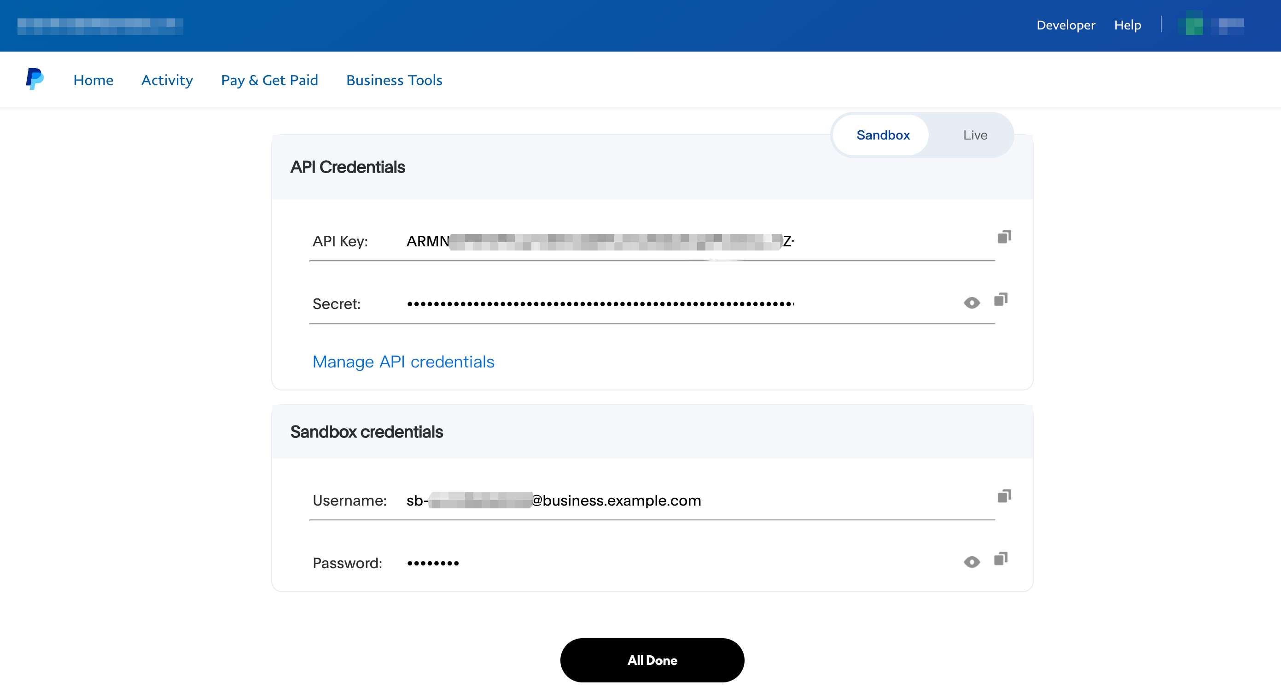Go to the Activity tab
Screen dimensions: 1281x699
pyautogui.click(x=167, y=80)
